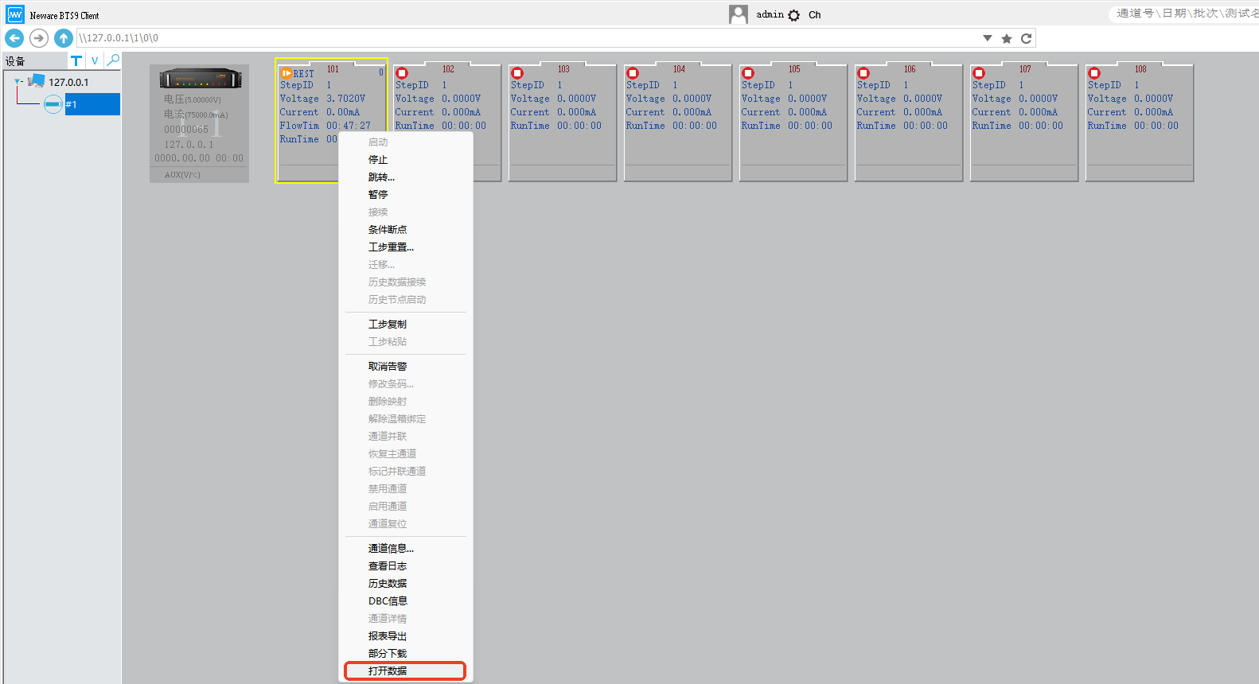Image resolution: width=1259 pixels, height=684 pixels.
Task: Go forward with the right arrow button
Action: click(39, 38)
